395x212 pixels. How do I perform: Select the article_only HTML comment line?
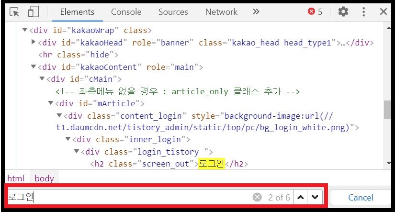(178, 91)
